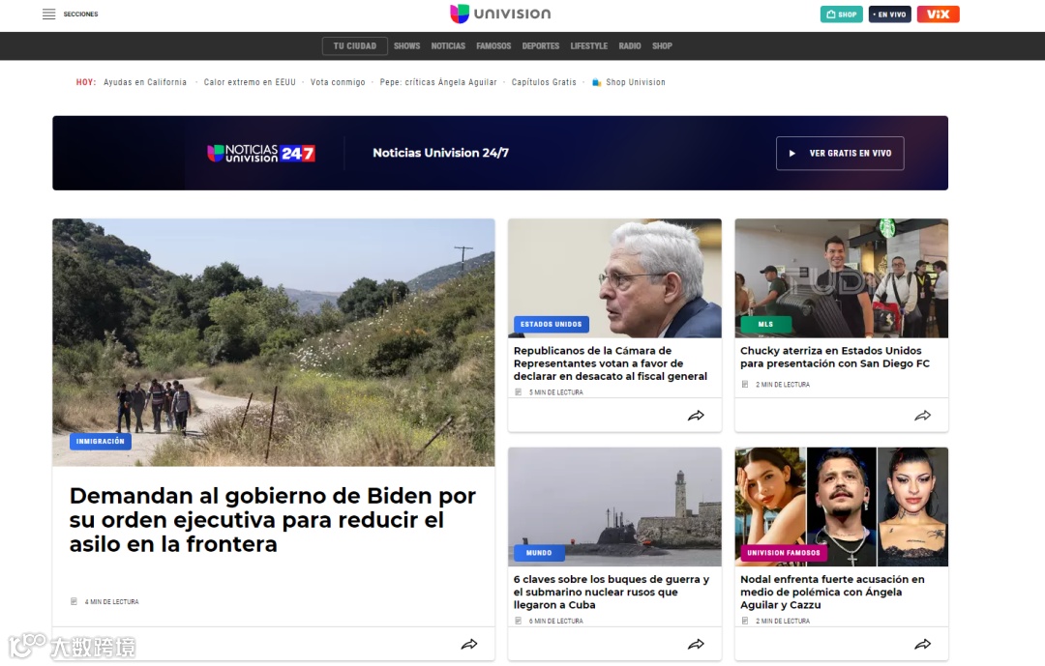Screen dimensions: 1045x666
Task: Share the Nodal polémica story
Action: point(922,644)
